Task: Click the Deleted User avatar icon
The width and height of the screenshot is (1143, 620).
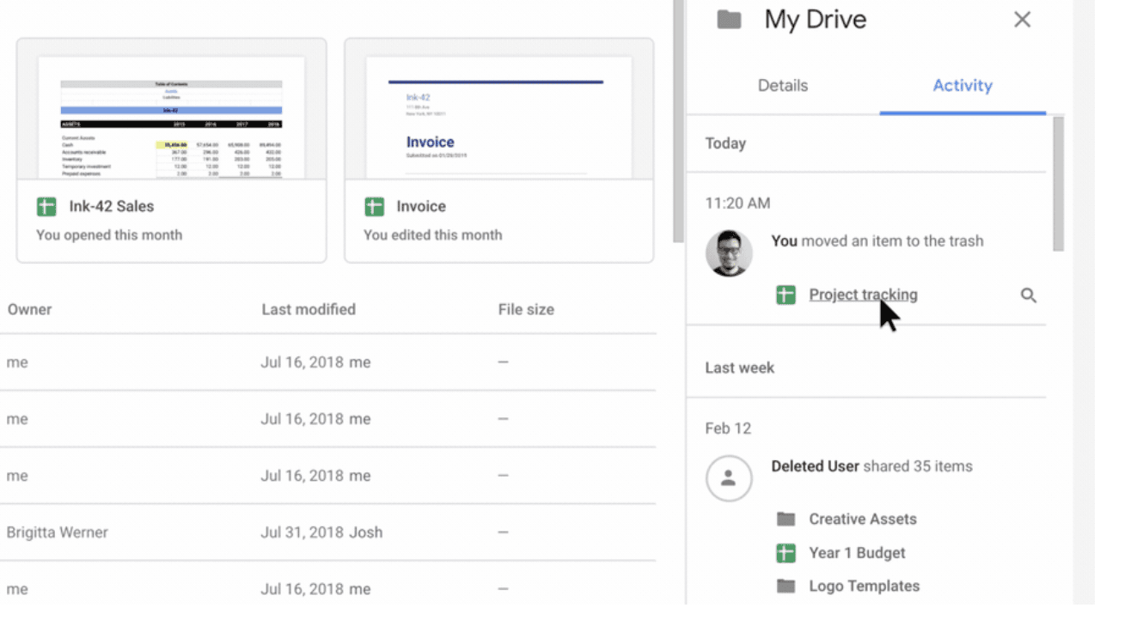Action: coord(729,478)
